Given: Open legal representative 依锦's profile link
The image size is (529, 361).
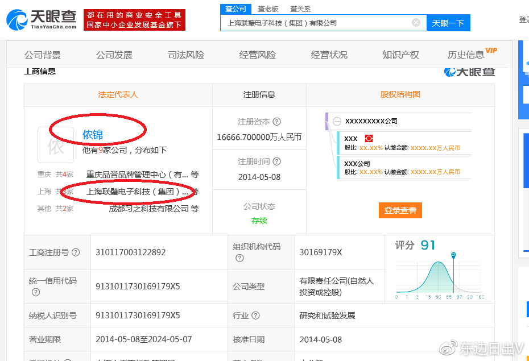Looking at the screenshot, I should pyautogui.click(x=93, y=135).
